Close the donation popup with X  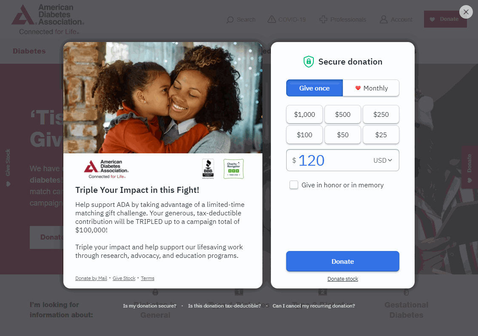[466, 12]
